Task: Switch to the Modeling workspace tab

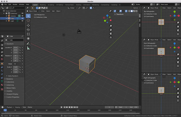Action: click(43, 5)
